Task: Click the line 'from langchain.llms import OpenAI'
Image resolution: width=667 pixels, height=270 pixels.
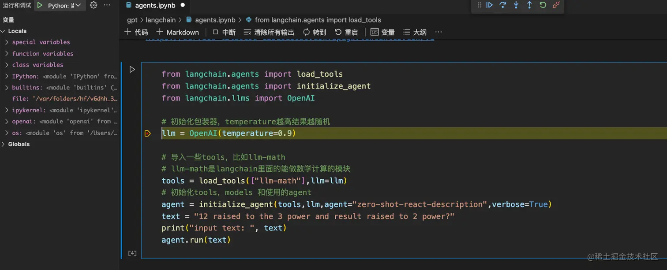Action: click(238, 98)
